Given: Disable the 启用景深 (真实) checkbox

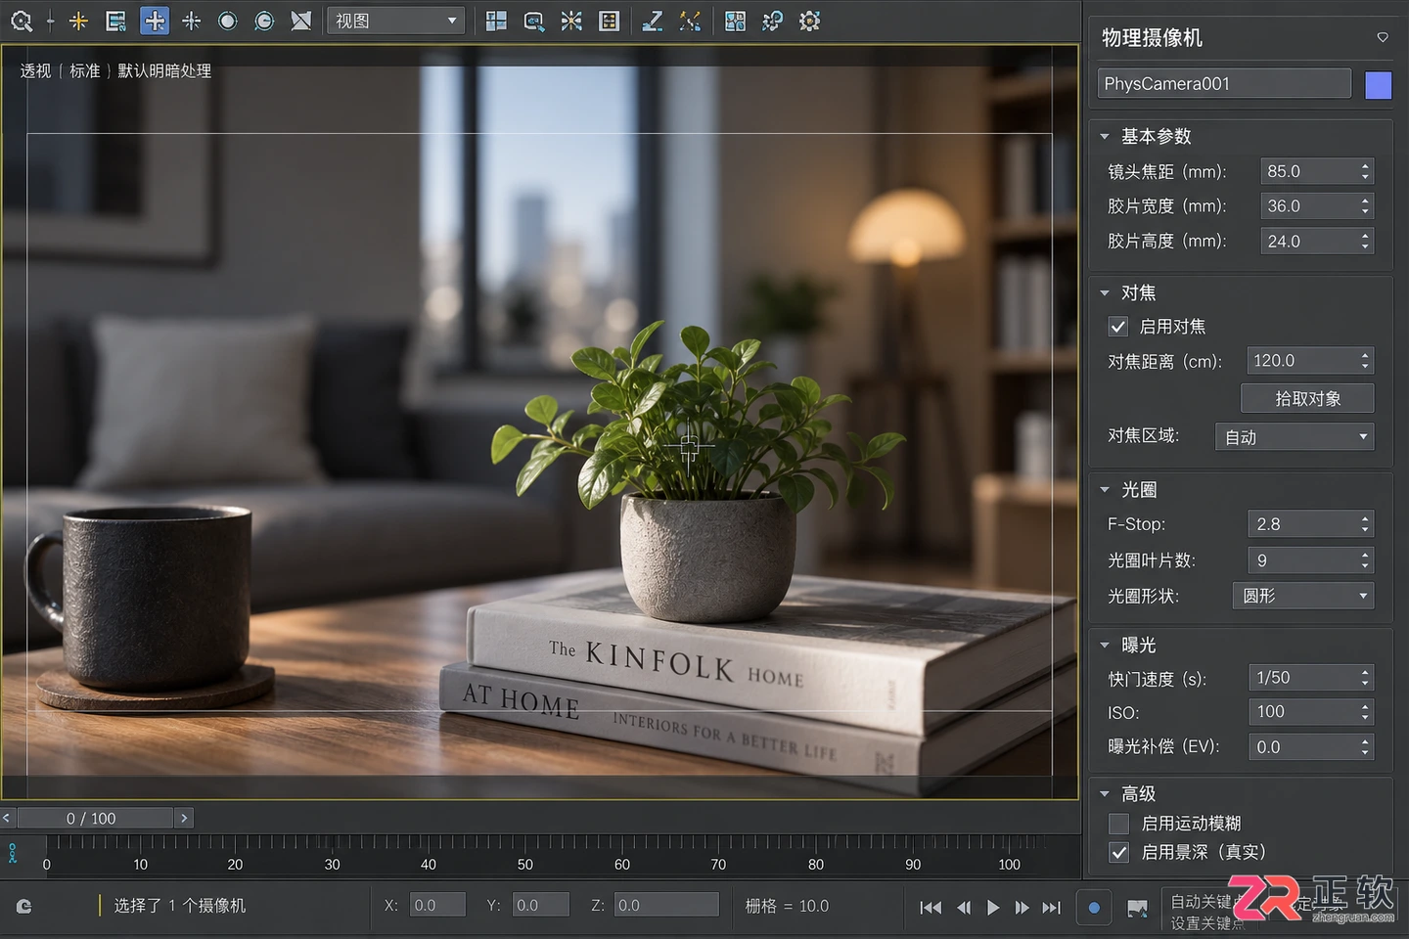Looking at the screenshot, I should (x=1118, y=853).
